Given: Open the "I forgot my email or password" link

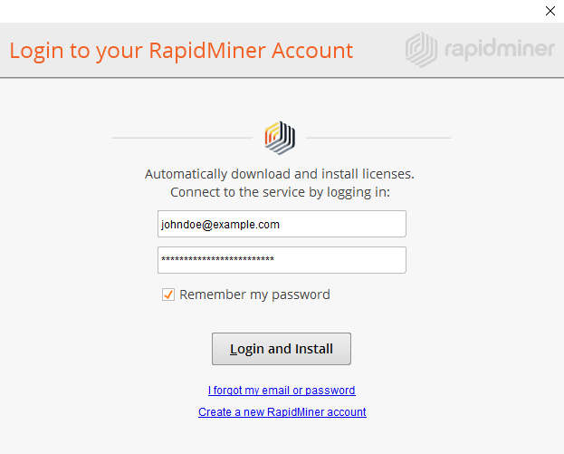Looking at the screenshot, I should coord(282,391).
